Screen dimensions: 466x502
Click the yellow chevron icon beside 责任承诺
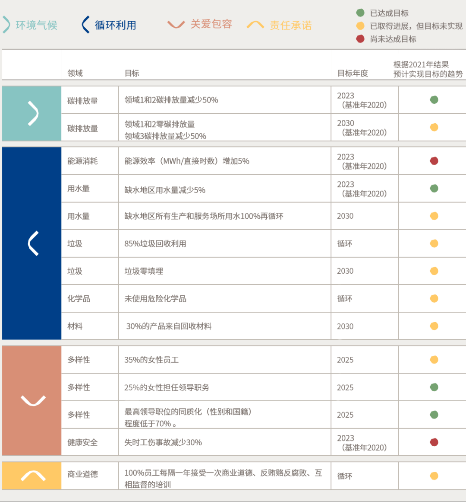[255, 25]
